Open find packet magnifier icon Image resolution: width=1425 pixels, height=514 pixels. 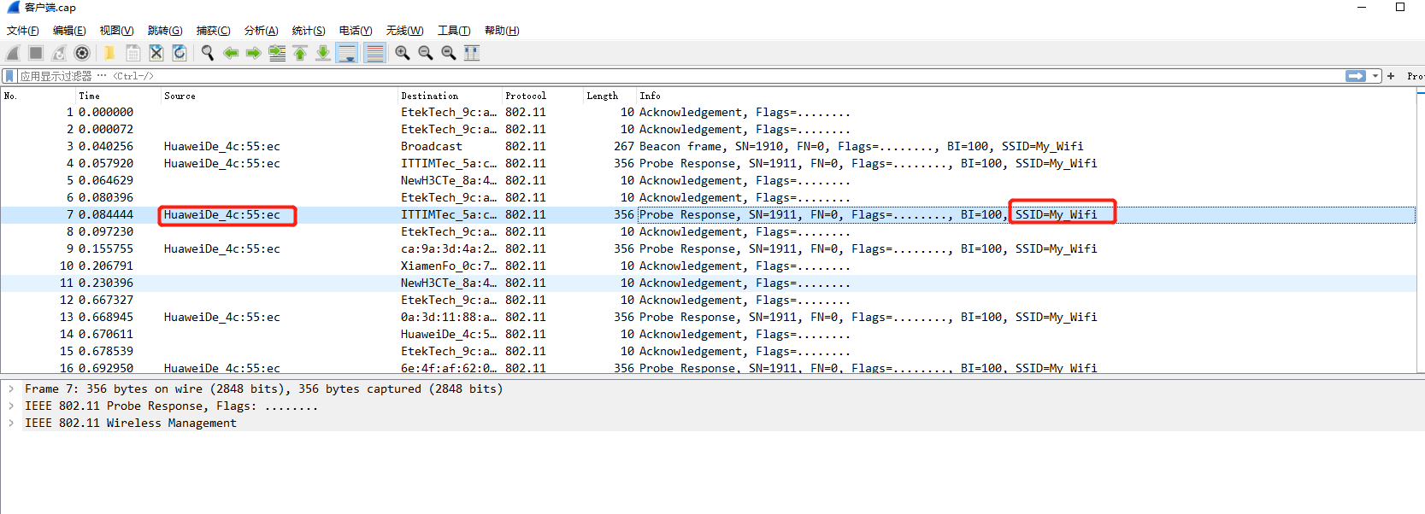click(x=207, y=53)
